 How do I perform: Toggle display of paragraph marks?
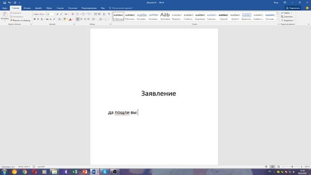tap(109, 14)
